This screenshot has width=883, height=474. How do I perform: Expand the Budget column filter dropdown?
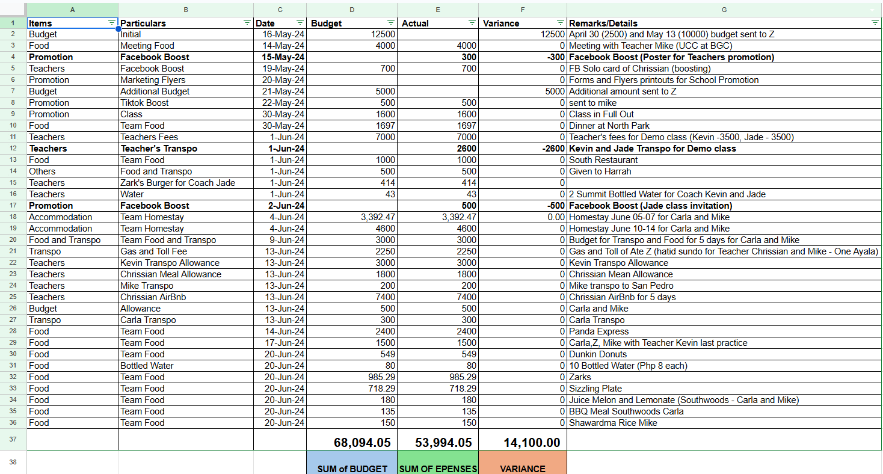(x=391, y=23)
